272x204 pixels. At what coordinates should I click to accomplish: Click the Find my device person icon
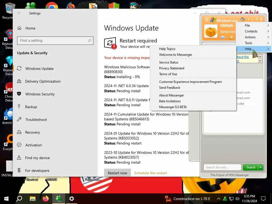19,158
